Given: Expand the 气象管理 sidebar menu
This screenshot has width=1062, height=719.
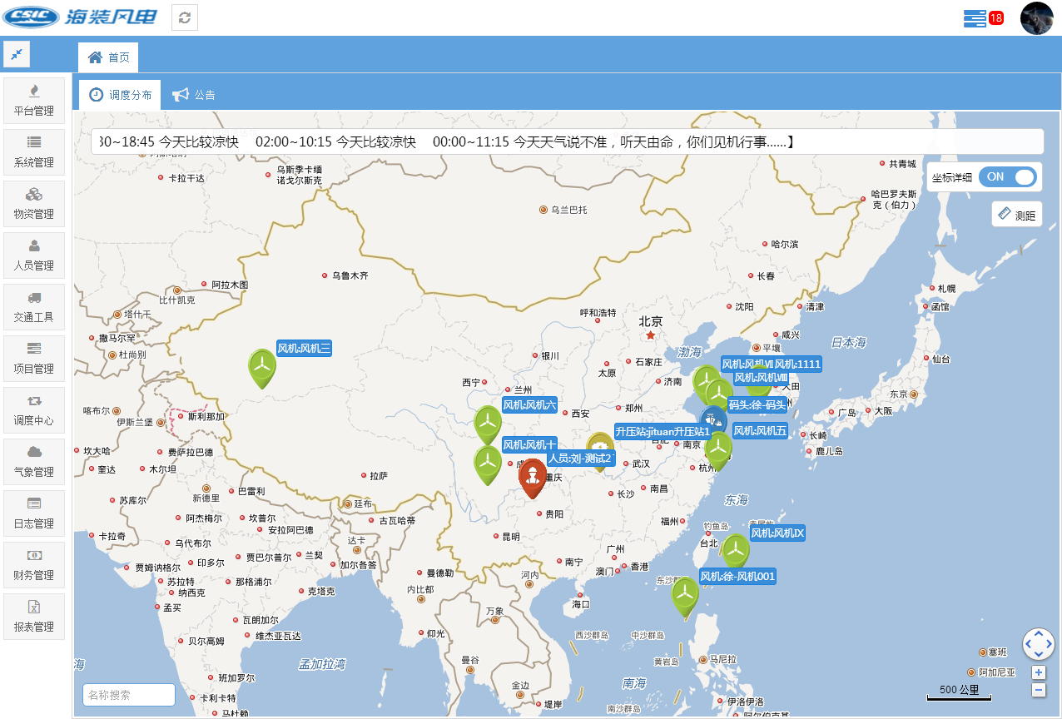Looking at the screenshot, I should coord(34,462).
